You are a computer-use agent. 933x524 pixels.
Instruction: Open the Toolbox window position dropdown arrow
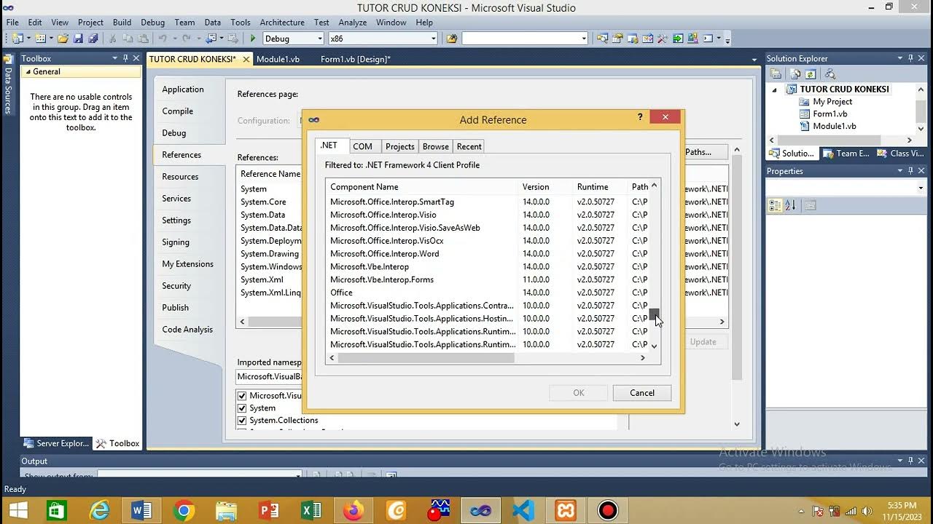(x=114, y=58)
